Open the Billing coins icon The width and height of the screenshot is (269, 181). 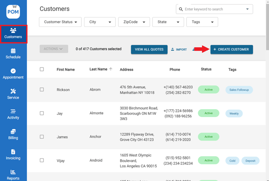pos(13,132)
